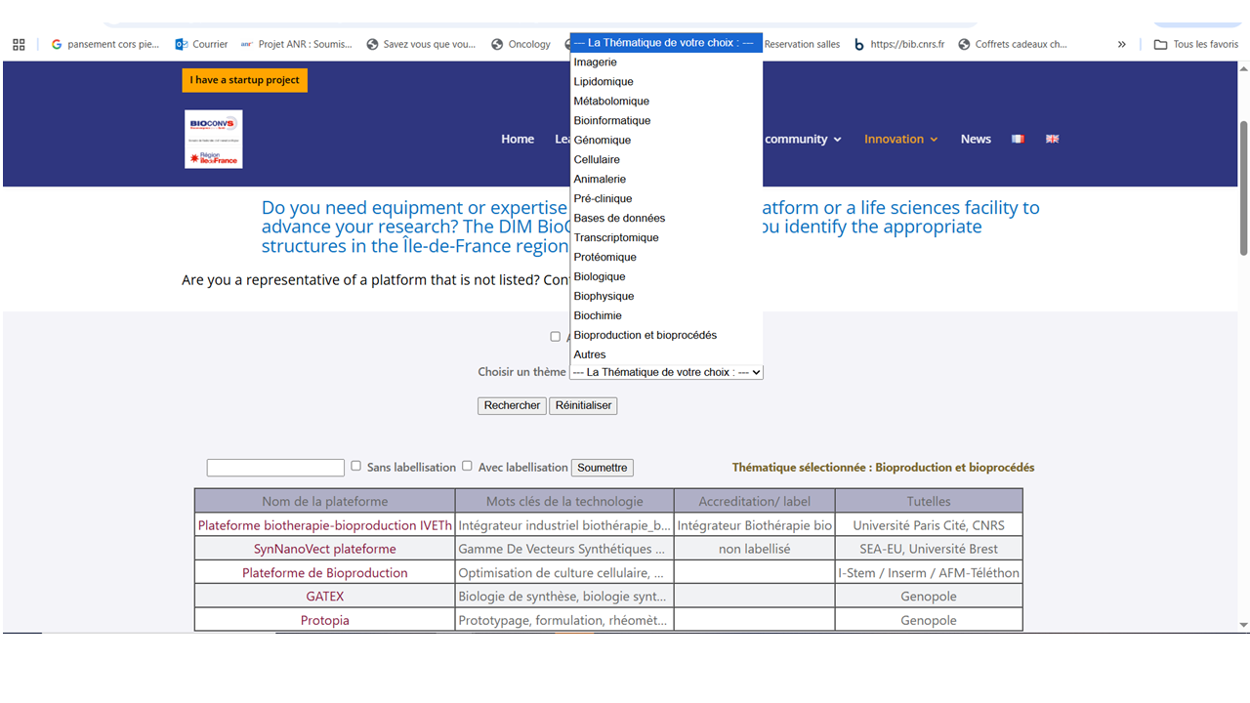Open the SynNanoVect plateforme link

pos(324,549)
